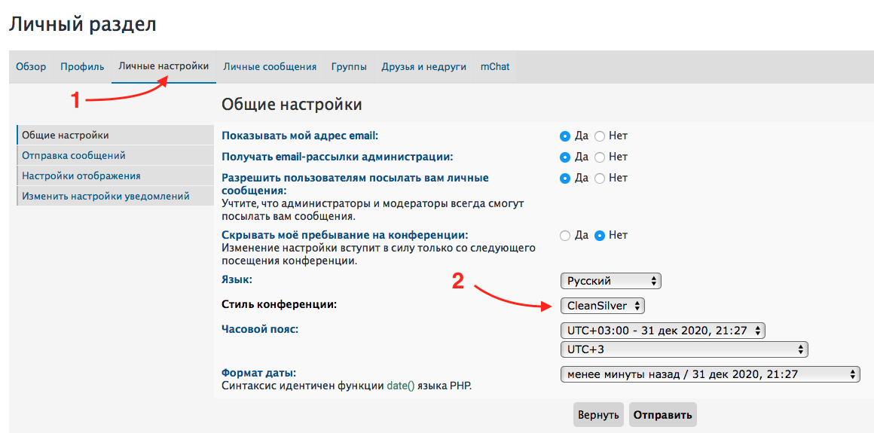Open Настройки отображения in the sidebar

[81, 175]
